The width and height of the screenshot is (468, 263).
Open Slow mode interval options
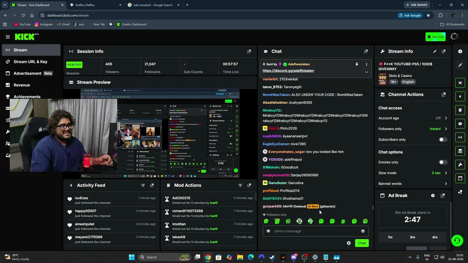[x=413, y=173]
